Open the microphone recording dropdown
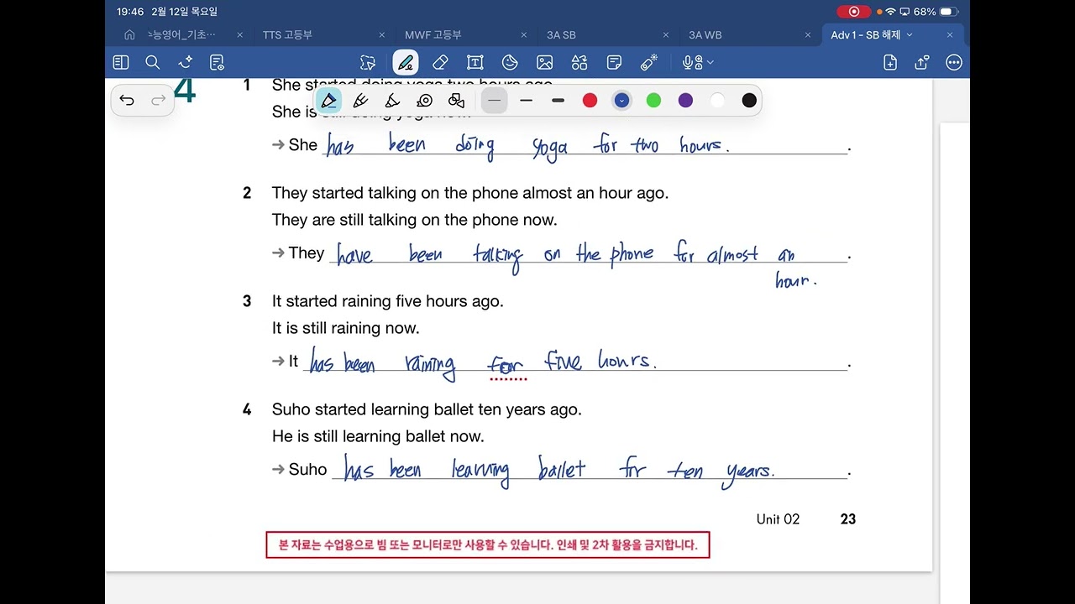 [698, 62]
